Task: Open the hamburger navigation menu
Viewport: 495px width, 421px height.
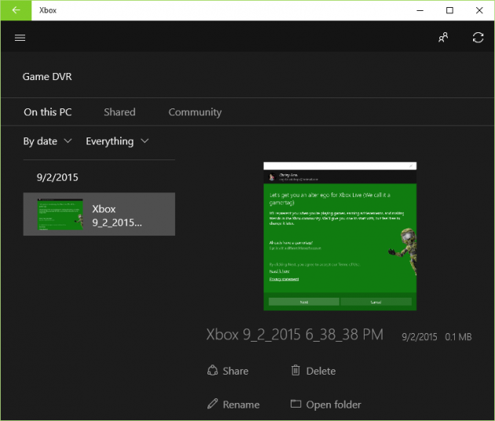Action: tap(20, 38)
